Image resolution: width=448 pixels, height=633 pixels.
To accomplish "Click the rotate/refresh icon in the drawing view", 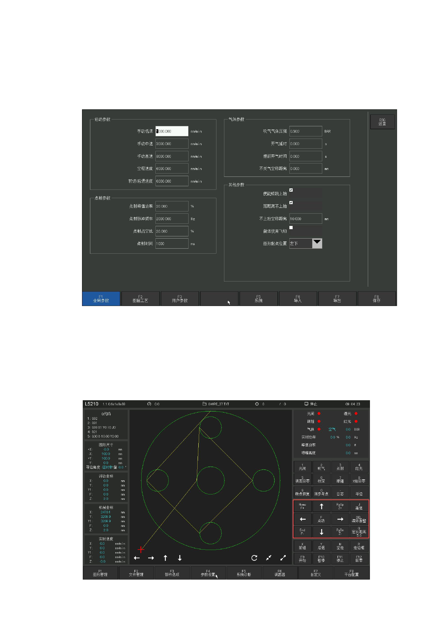I will 254,558.
